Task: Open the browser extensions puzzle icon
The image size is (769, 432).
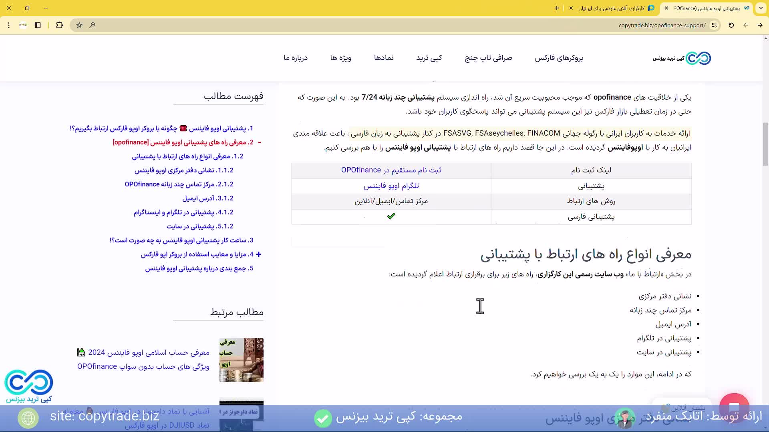Action: click(x=59, y=25)
